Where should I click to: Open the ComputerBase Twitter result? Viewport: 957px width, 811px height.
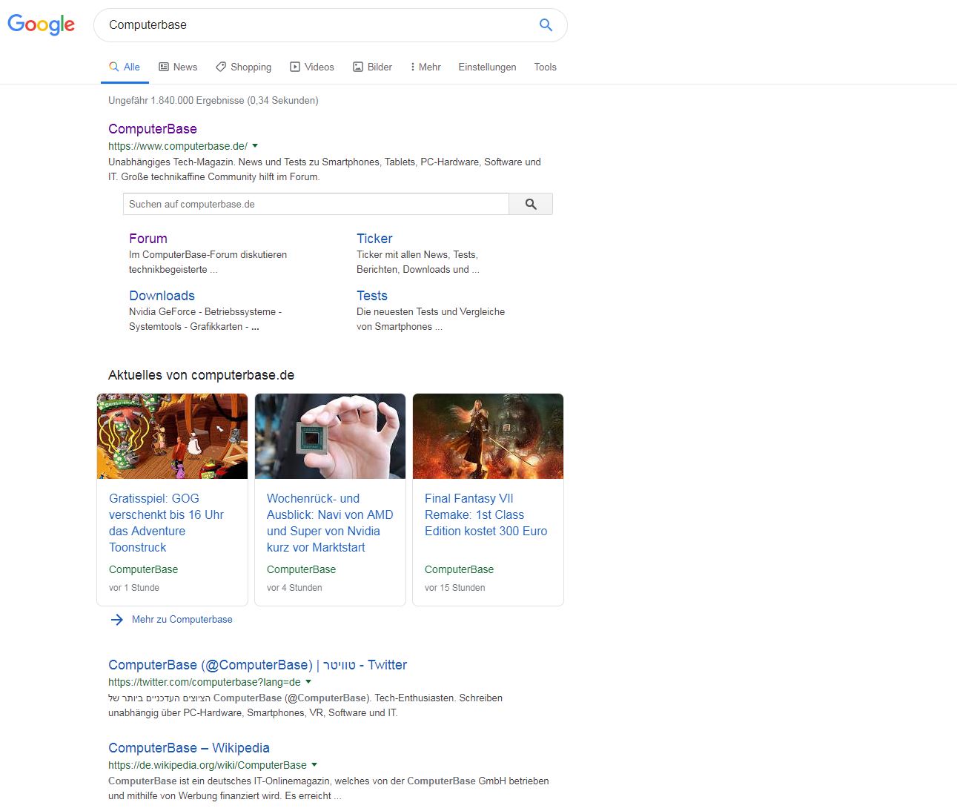[x=257, y=665]
